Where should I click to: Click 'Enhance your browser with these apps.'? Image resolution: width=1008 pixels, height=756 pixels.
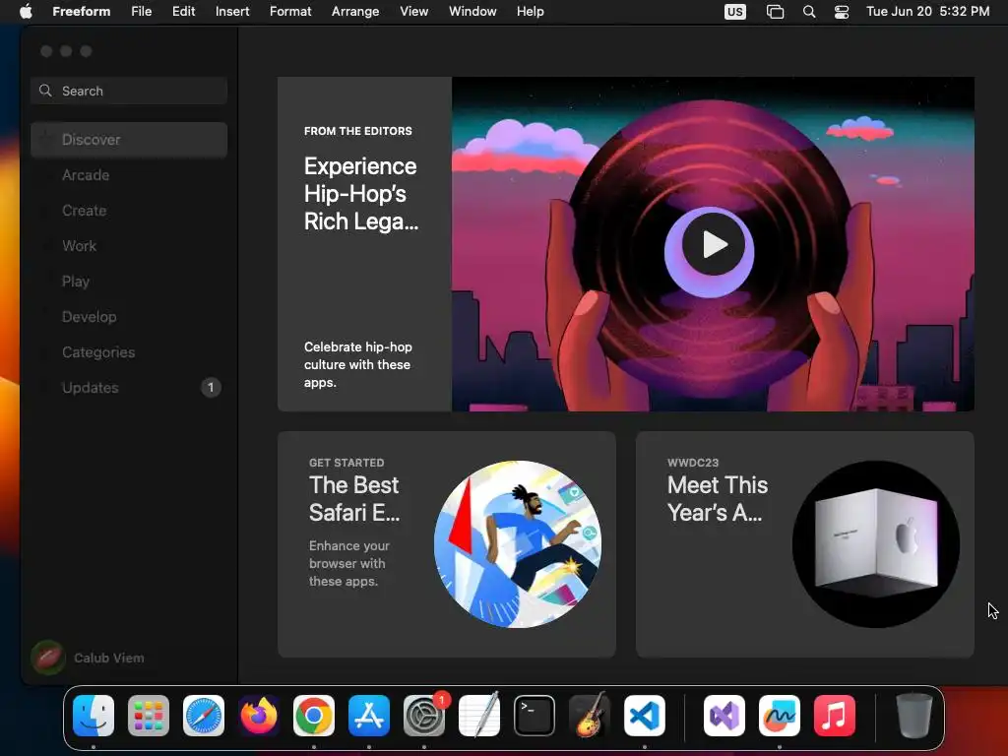[x=349, y=563]
